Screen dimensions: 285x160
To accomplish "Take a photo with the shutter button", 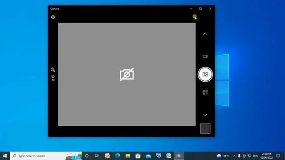I will (205, 74).
